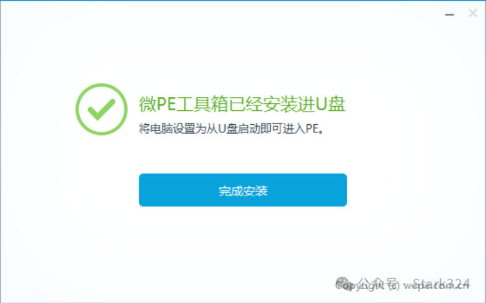The width and height of the screenshot is (486, 303).
Task: Click the word 微PE in heading
Action: [x=157, y=104]
